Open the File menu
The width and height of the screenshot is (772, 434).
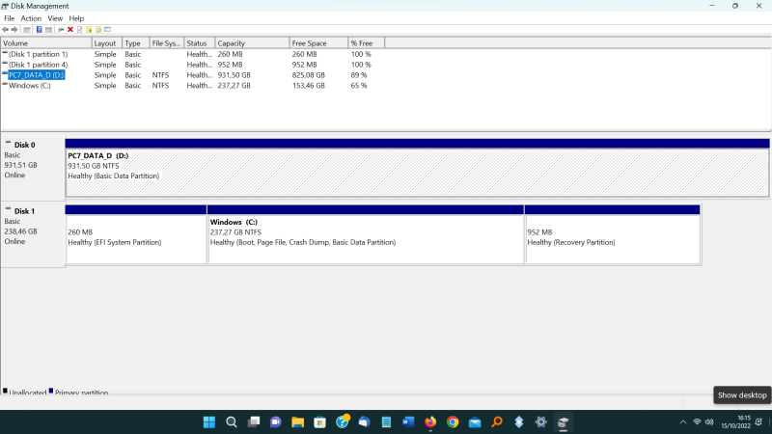coord(9,18)
